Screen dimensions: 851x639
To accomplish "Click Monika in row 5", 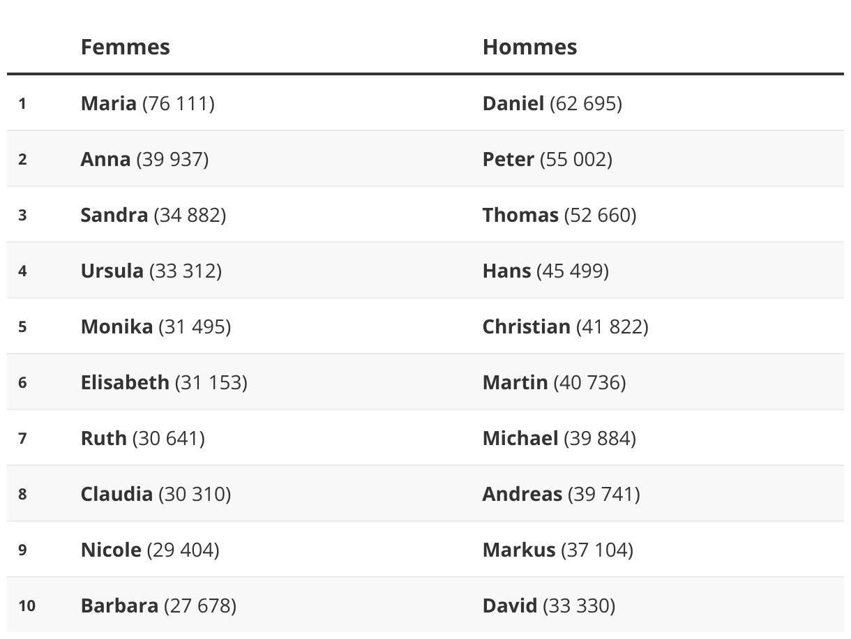I will pyautogui.click(x=116, y=326).
